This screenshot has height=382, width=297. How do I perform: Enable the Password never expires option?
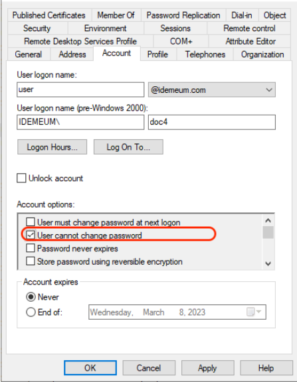pos(31,248)
